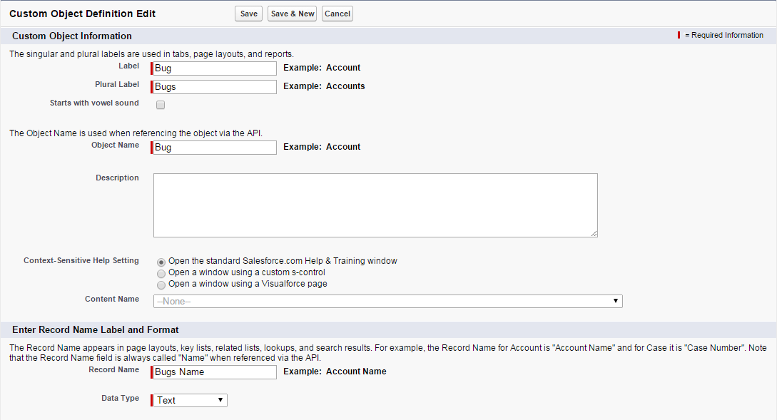Click the Custom Object Information section header
Image resolution: width=777 pixels, height=420 pixels.
(71, 36)
